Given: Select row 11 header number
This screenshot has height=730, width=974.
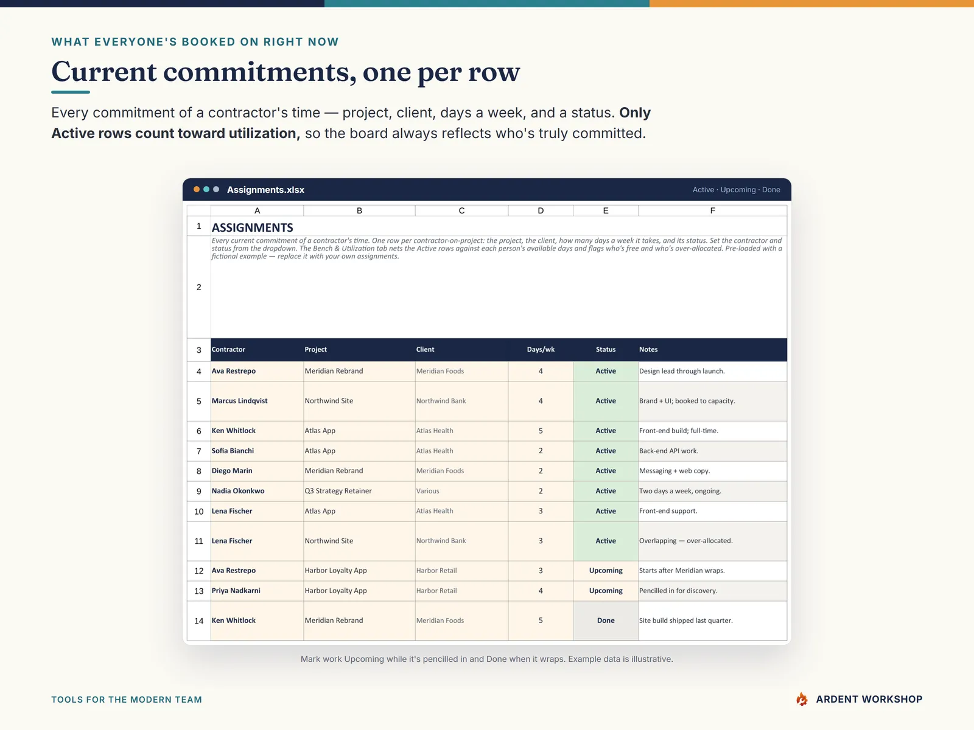Looking at the screenshot, I should tap(198, 541).
